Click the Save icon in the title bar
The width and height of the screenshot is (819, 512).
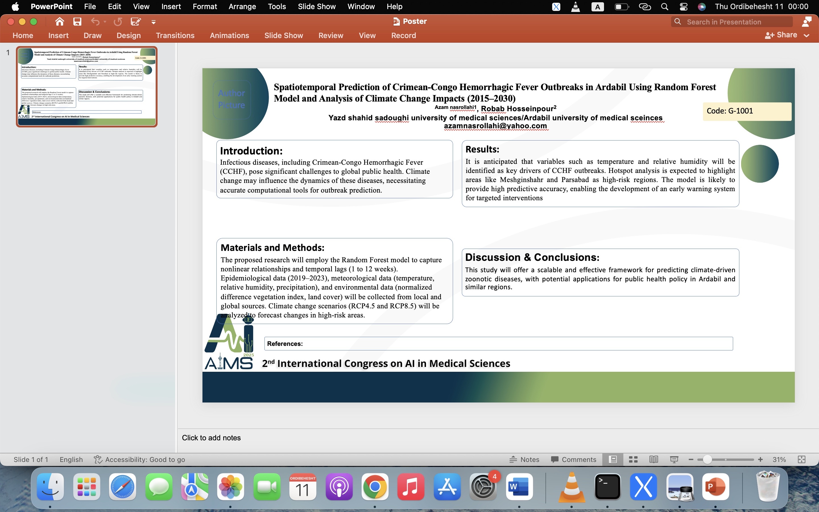77,22
